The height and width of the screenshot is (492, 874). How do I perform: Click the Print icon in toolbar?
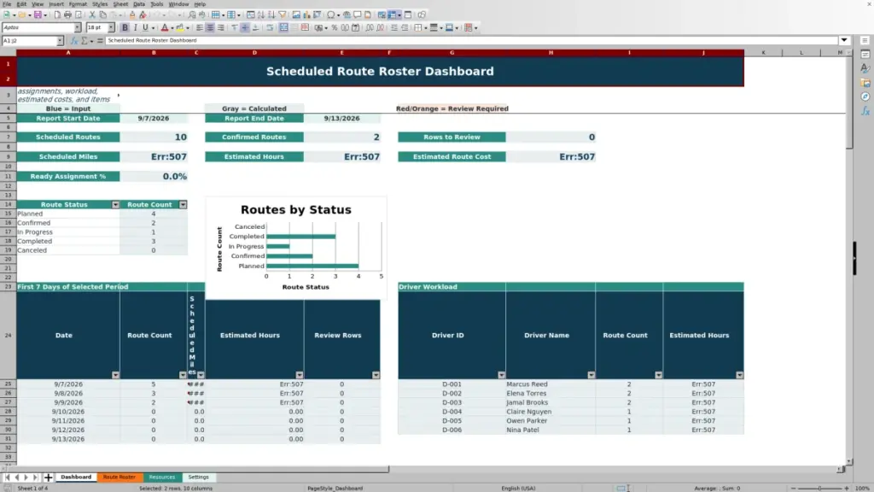coord(67,15)
